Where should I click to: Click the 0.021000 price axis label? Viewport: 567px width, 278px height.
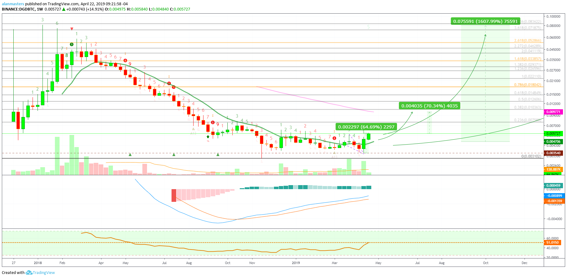pyautogui.click(x=553, y=81)
